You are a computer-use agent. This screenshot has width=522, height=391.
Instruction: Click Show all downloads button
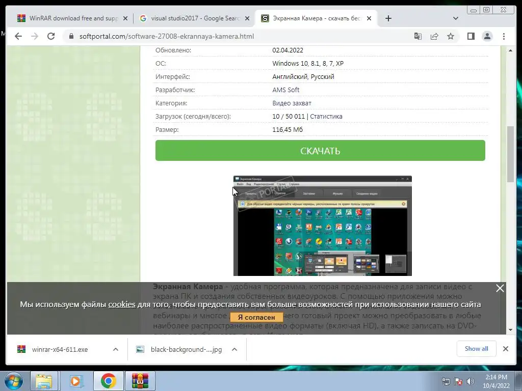(477, 349)
